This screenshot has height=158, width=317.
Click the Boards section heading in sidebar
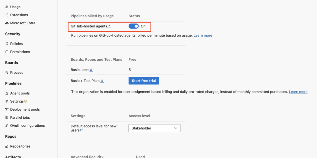click(11, 63)
